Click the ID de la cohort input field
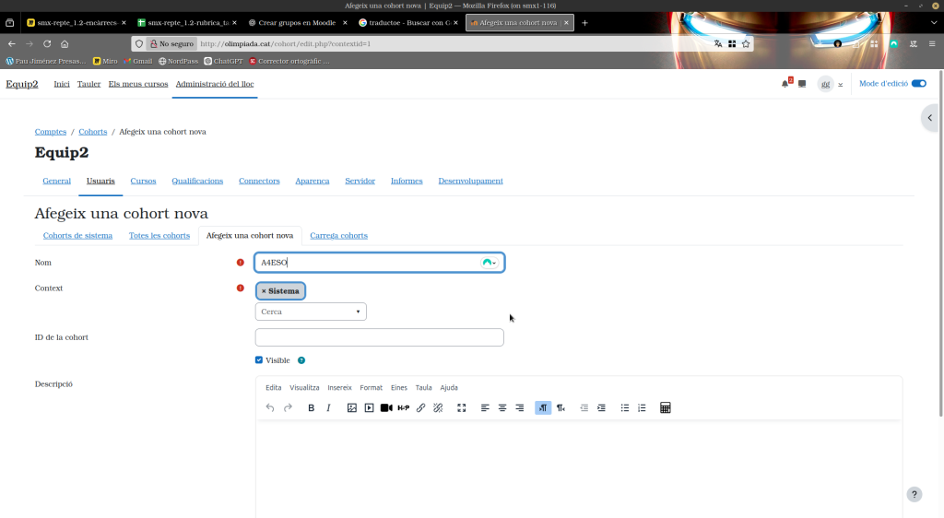 pos(379,337)
